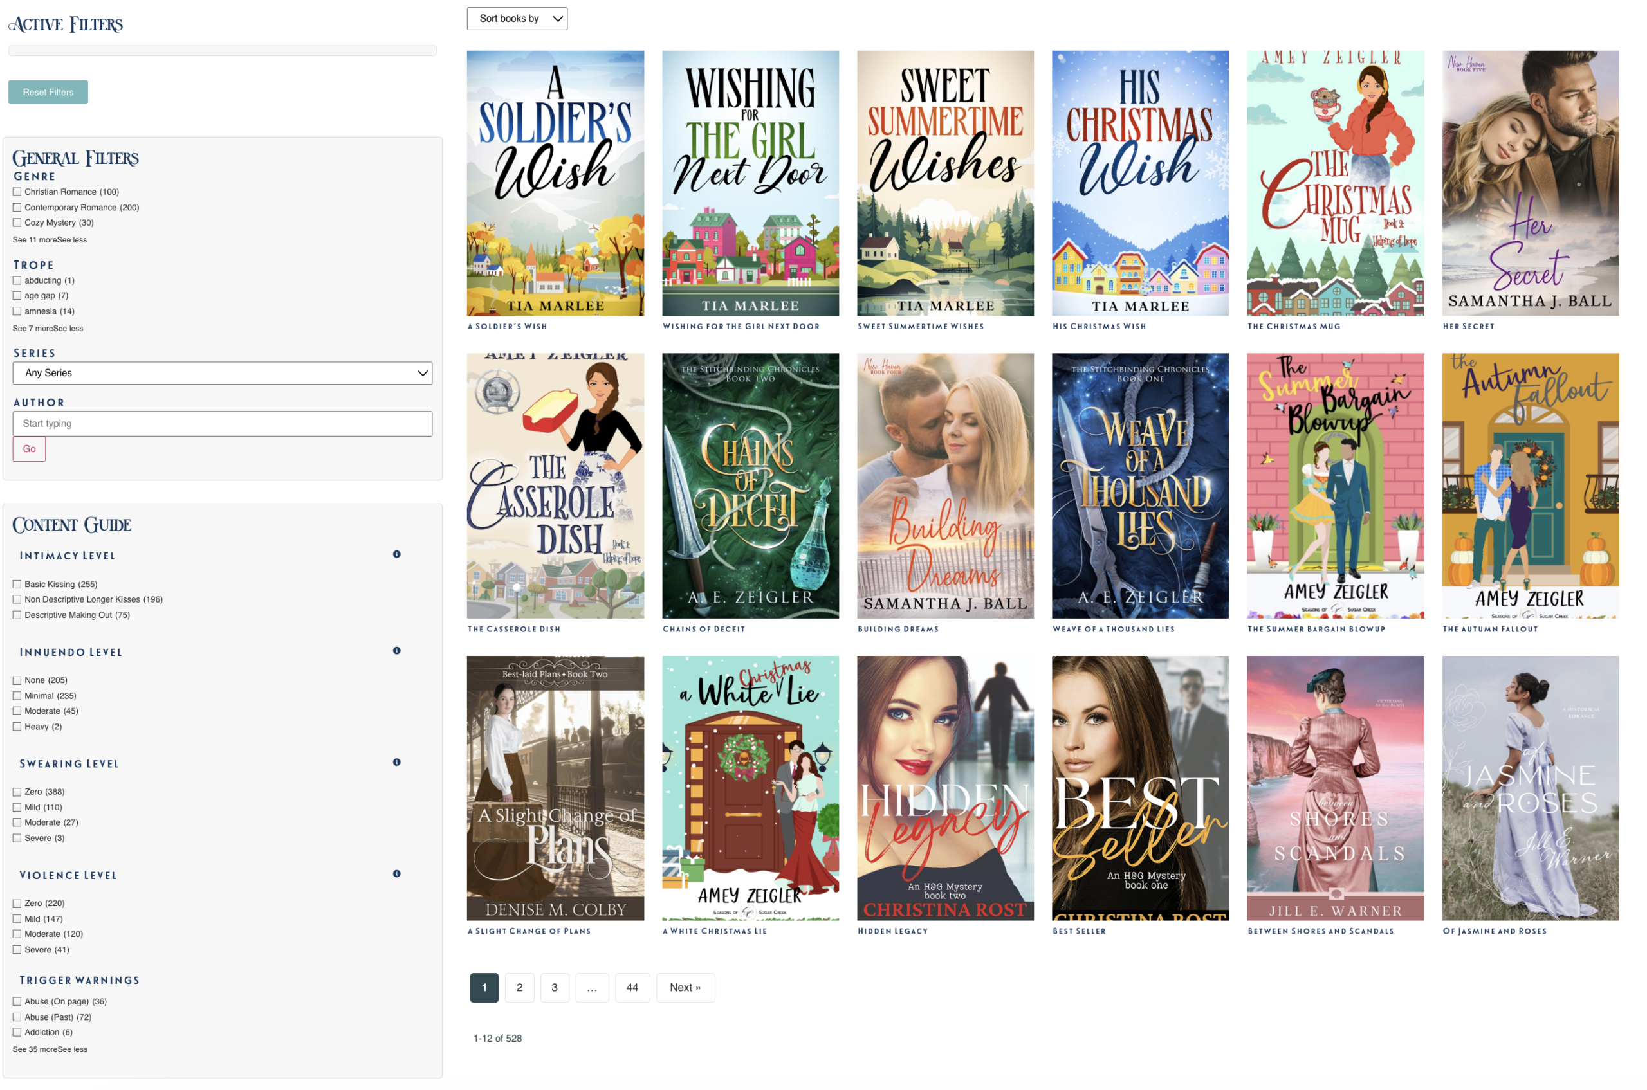1647x1090 pixels.
Task: Go to page 2 of results
Action: [x=519, y=987]
